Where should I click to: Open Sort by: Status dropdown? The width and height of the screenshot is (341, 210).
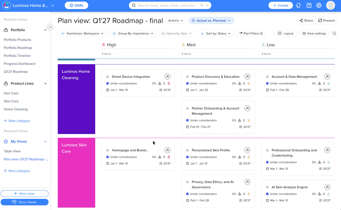pos(215,33)
